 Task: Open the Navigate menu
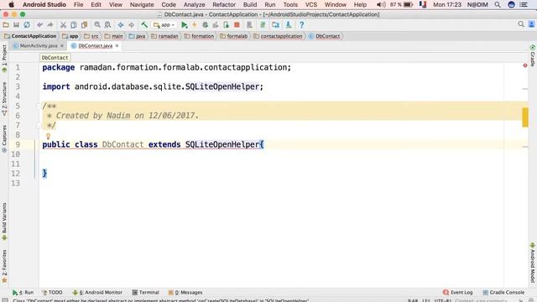[x=142, y=5]
